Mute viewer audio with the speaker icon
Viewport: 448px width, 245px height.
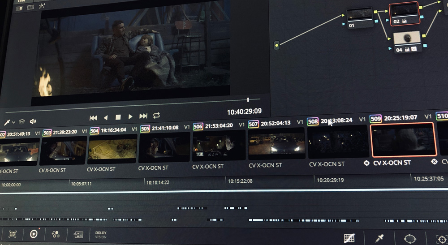33,121
